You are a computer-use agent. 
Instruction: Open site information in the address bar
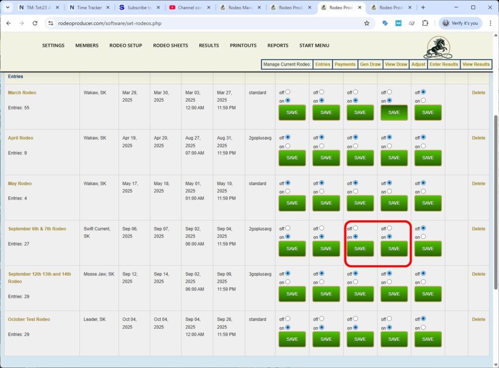coord(51,23)
